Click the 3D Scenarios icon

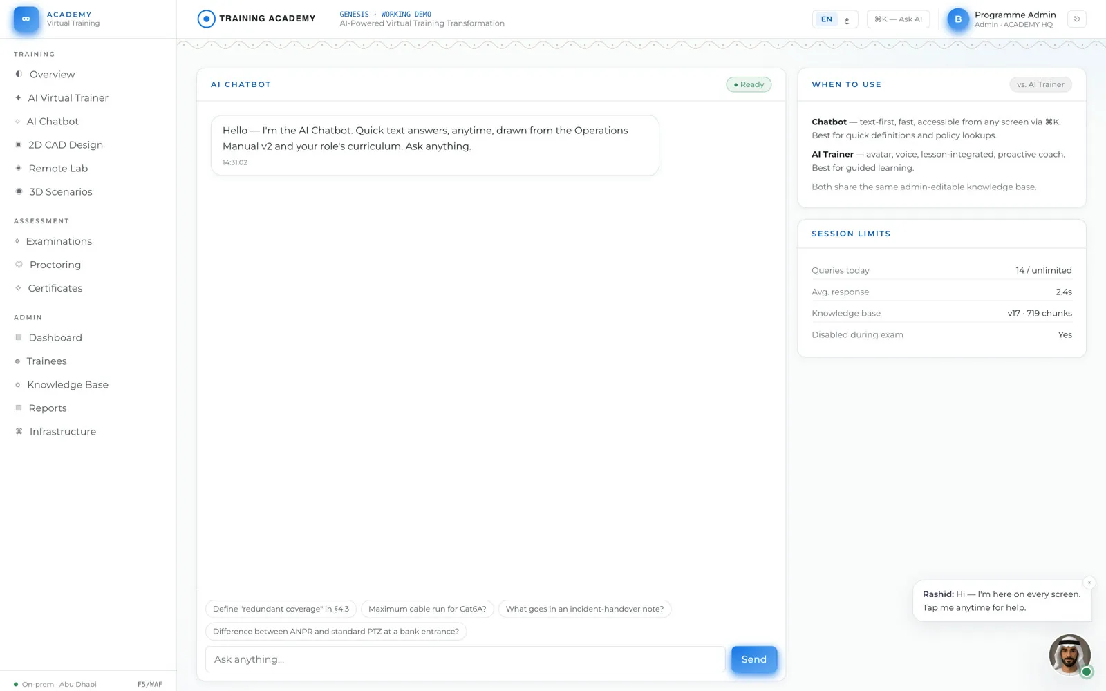pyautogui.click(x=19, y=191)
